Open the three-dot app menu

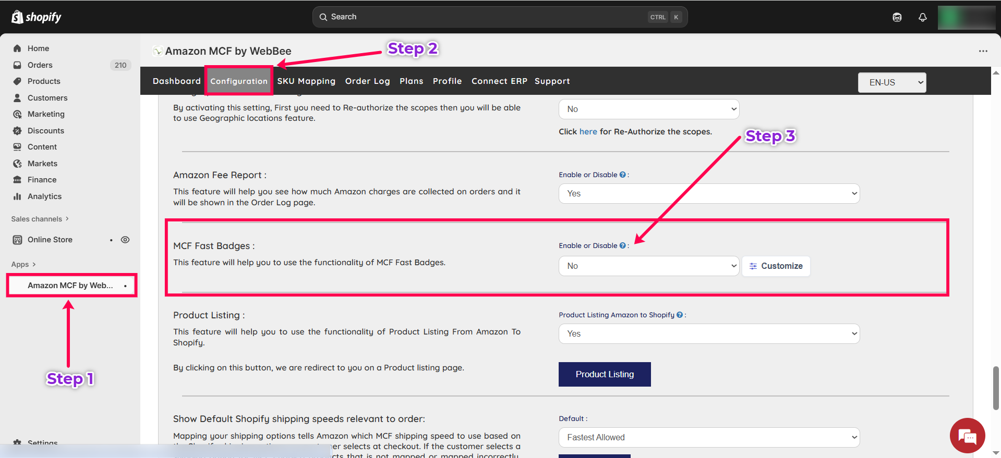click(x=983, y=51)
